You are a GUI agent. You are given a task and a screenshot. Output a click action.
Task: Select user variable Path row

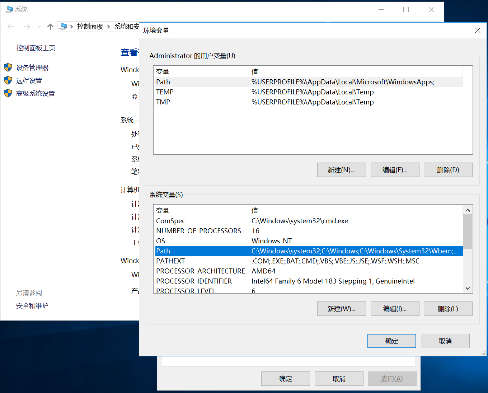309,82
